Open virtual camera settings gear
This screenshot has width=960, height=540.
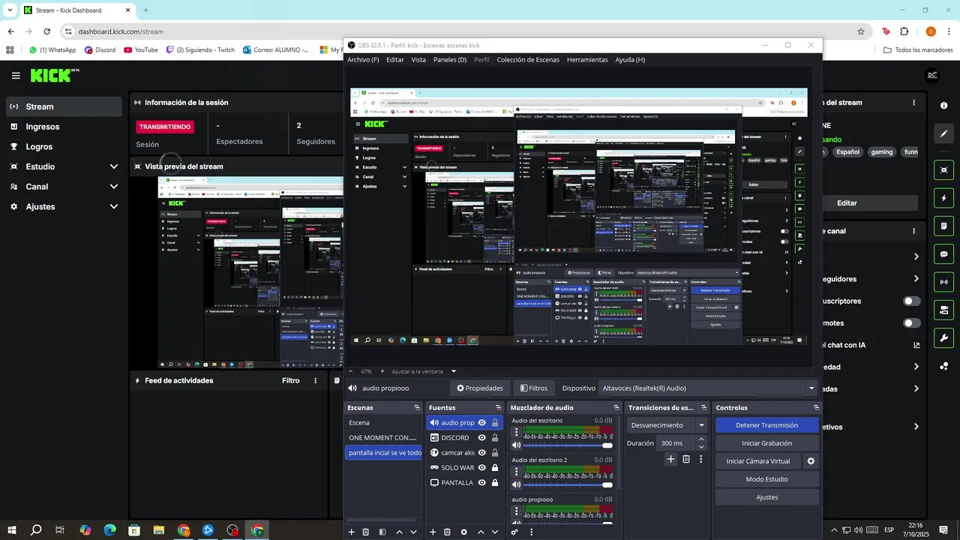pos(811,461)
